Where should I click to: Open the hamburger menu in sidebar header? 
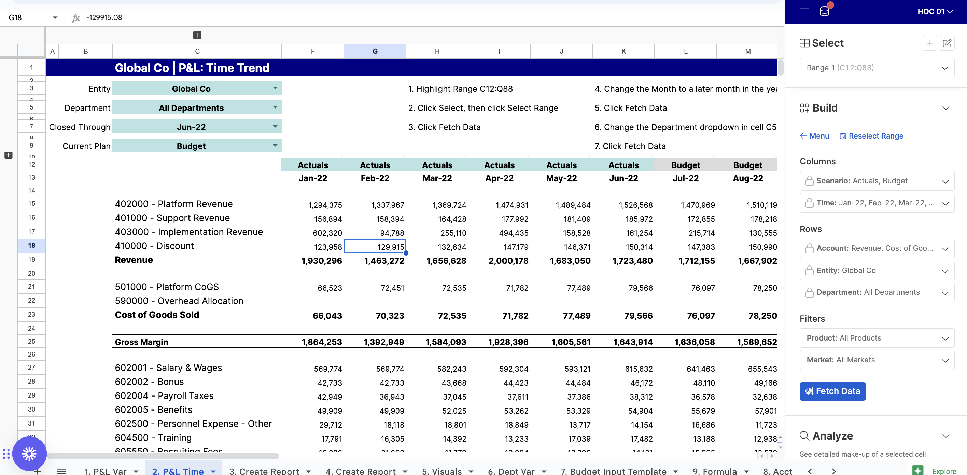click(x=804, y=11)
